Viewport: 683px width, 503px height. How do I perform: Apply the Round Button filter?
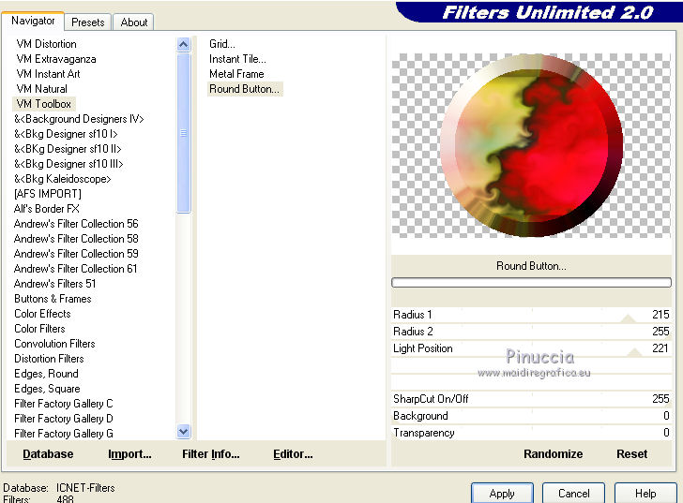pyautogui.click(x=502, y=494)
